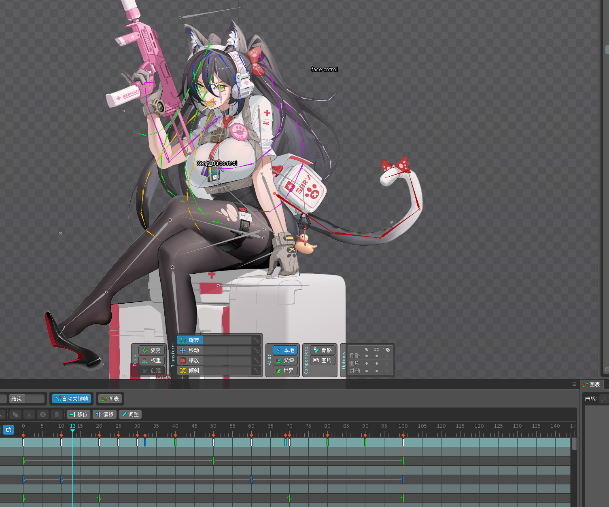Switch to the 图表 (Graph) tab

pyautogui.click(x=592, y=384)
